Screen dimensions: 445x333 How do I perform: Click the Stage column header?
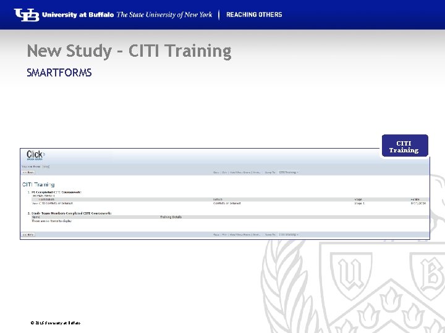(x=358, y=200)
